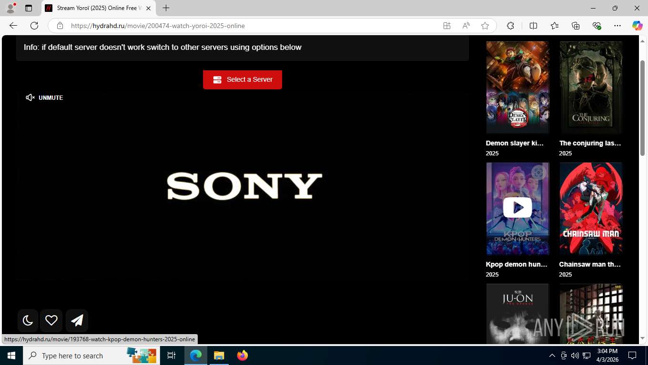The image size is (648, 365).
Task: Open browser Extensions icon
Action: [x=510, y=26]
